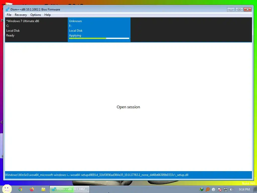
Task: Open the Start menu smiley orb
Action: pyautogui.click(x=7, y=189)
